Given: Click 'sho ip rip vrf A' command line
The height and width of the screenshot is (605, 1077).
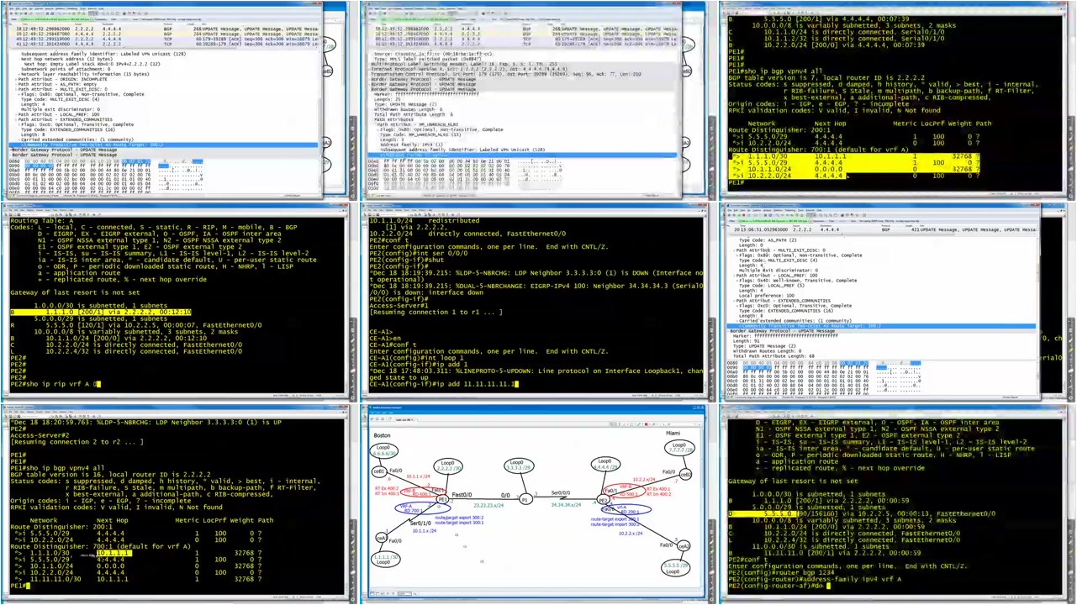Looking at the screenshot, I should (55, 384).
